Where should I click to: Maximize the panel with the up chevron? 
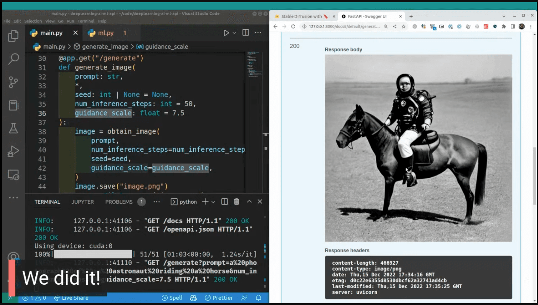(x=249, y=201)
